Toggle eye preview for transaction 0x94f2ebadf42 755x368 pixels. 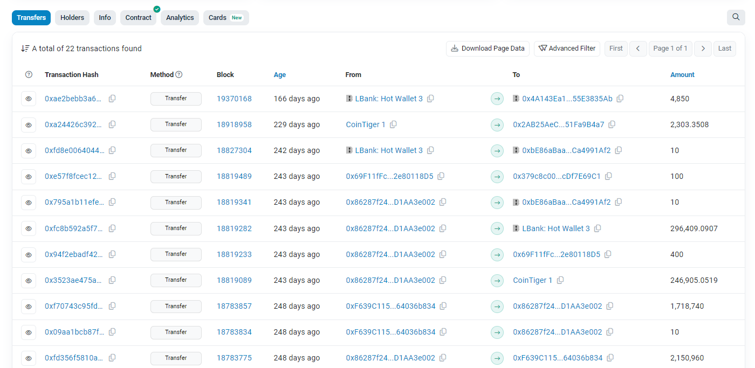(29, 254)
